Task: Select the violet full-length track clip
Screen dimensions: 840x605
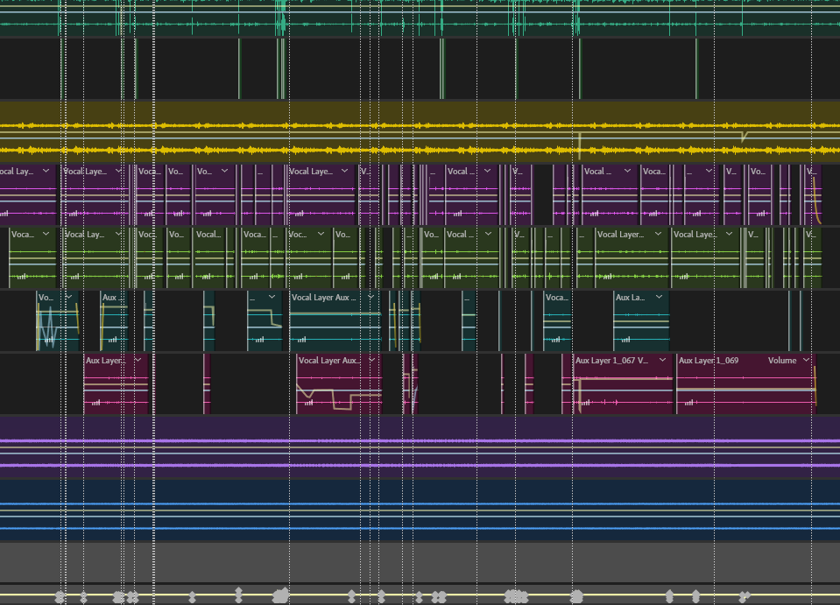Action: click(x=420, y=447)
